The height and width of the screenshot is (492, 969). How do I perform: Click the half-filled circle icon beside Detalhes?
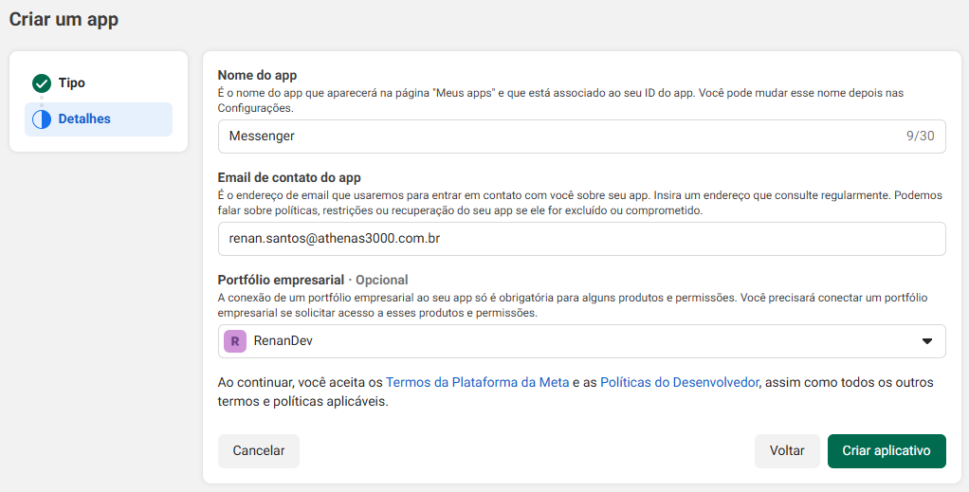[41, 119]
